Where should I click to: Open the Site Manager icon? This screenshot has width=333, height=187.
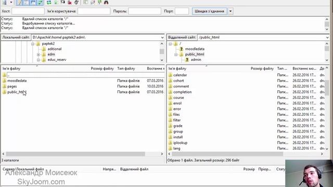click(5, 2)
